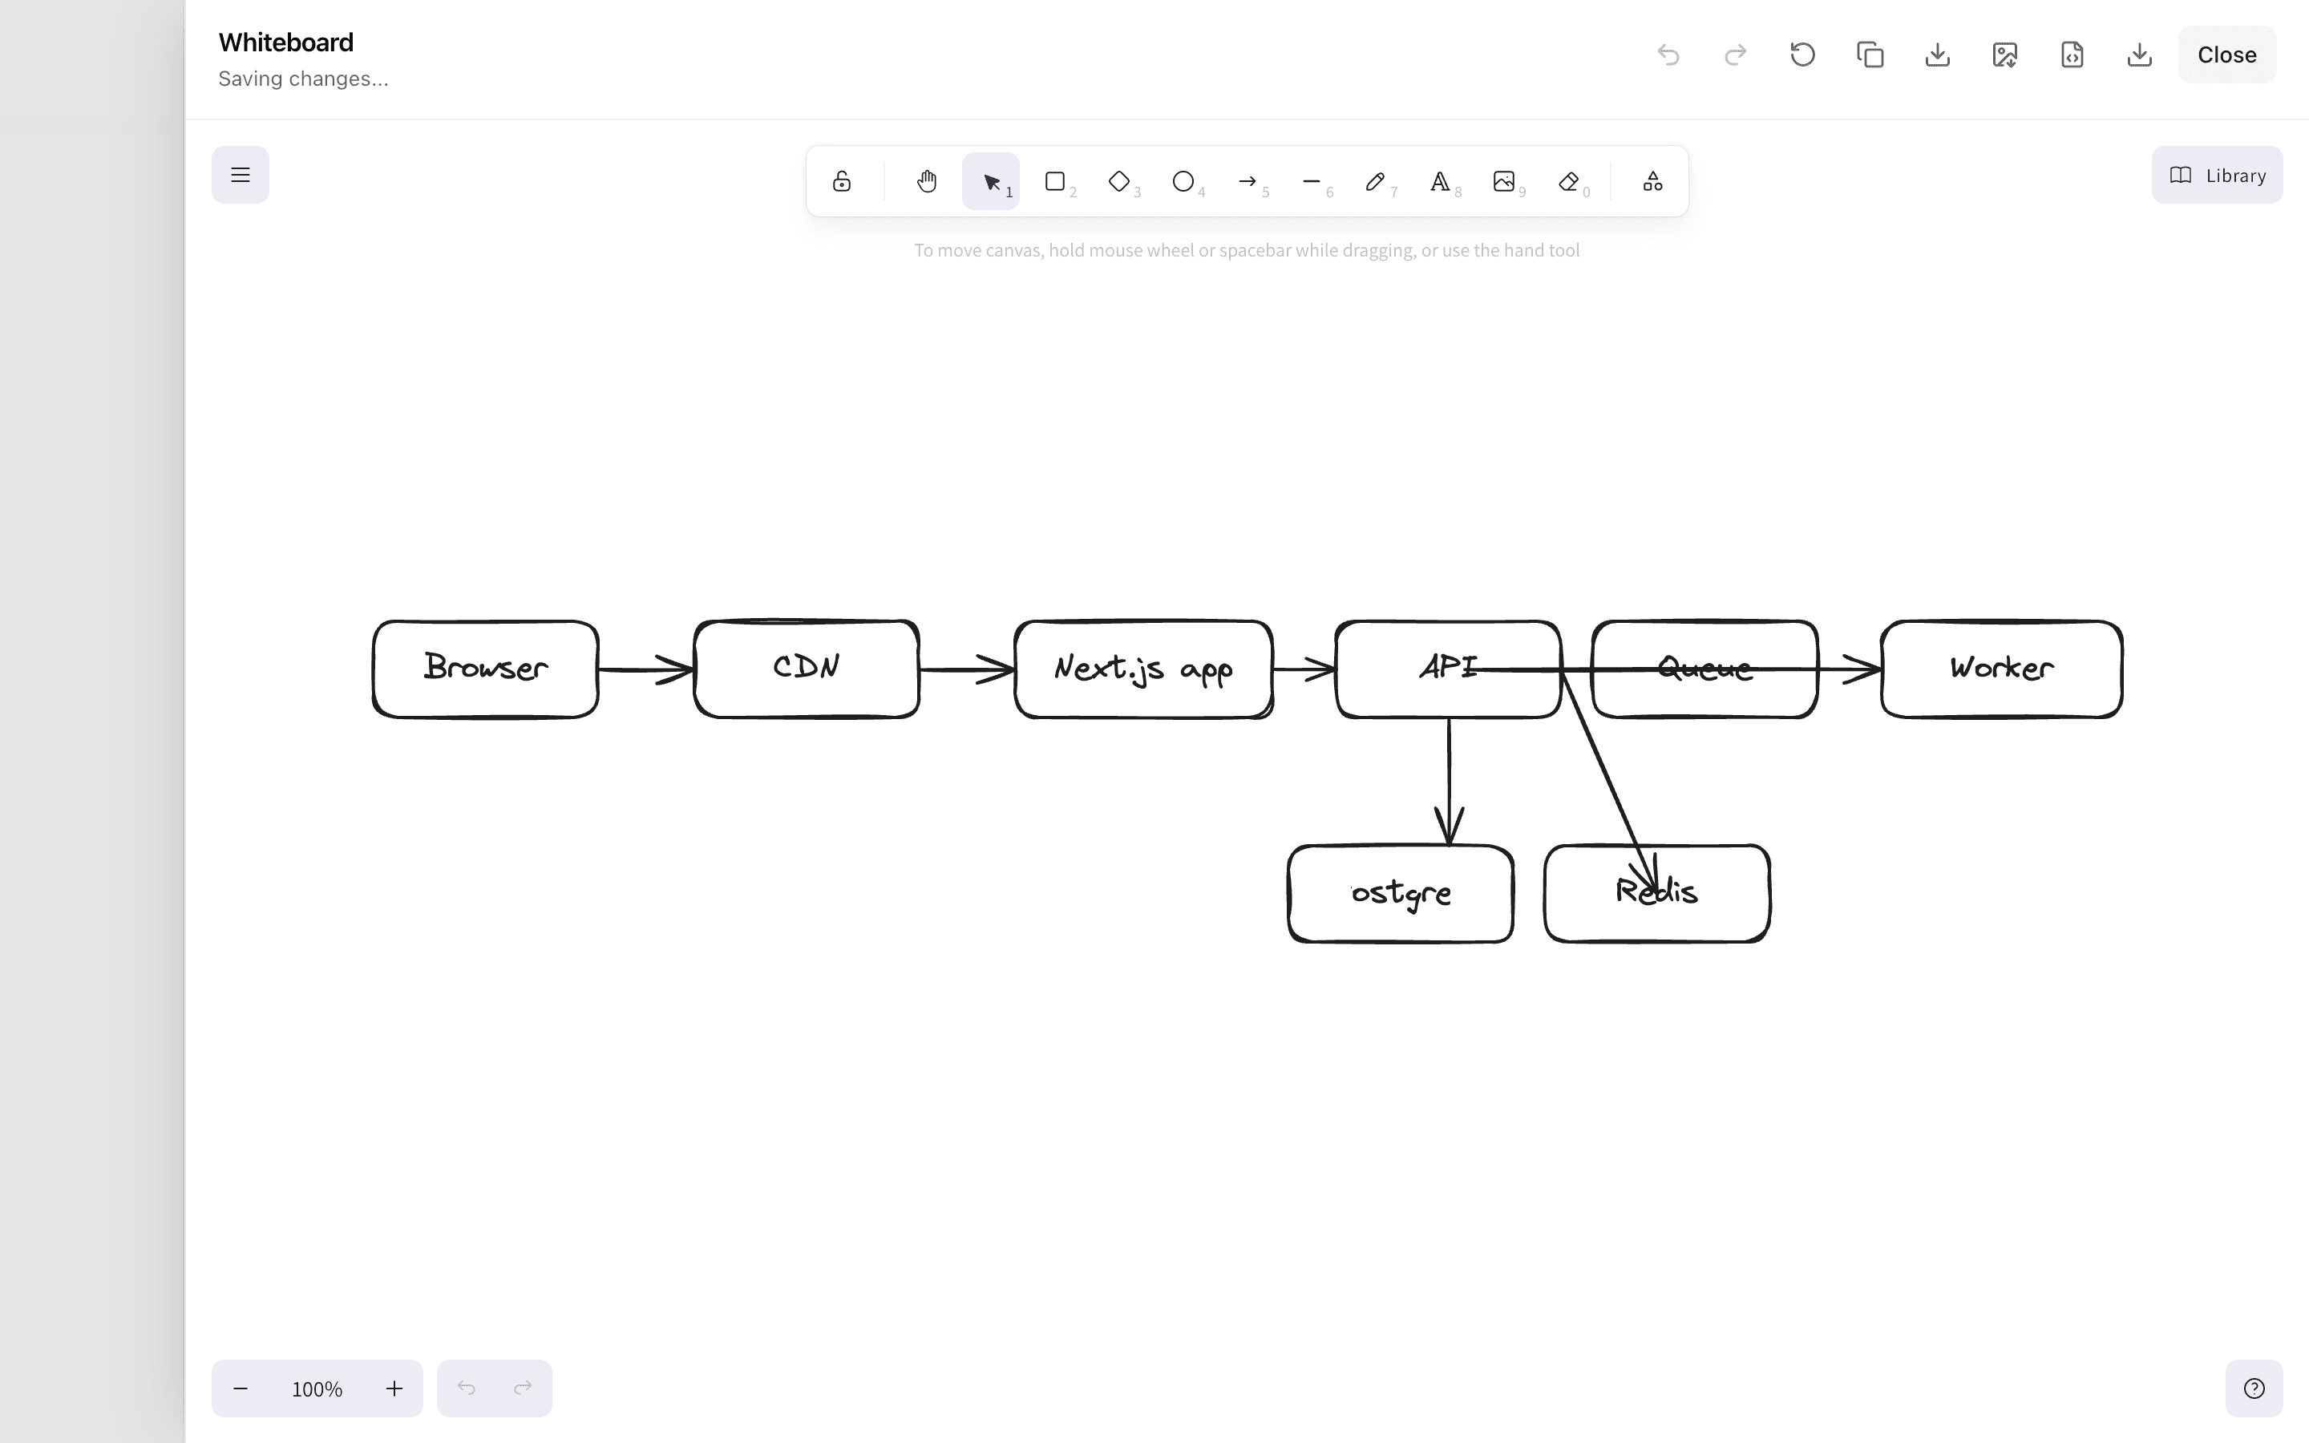Image resolution: width=2309 pixels, height=1443 pixels.
Task: Activate the Eraser tool
Action: pos(1568,181)
